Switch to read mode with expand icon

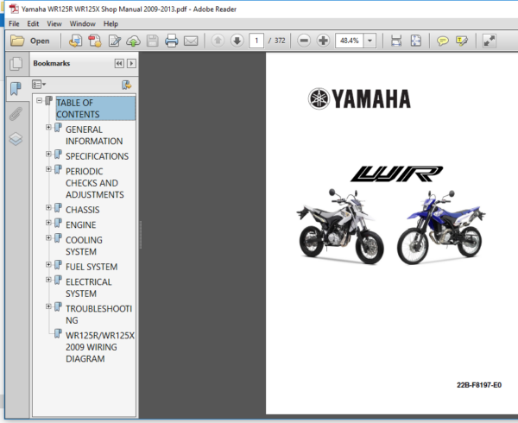tap(490, 41)
